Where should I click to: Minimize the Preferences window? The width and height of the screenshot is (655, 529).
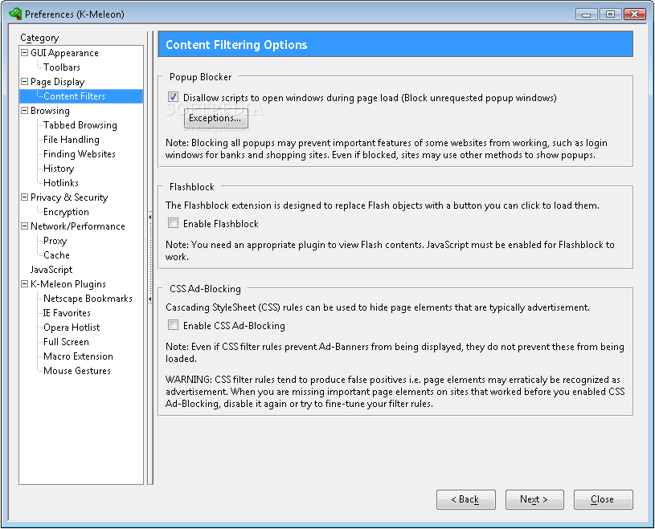coord(586,14)
